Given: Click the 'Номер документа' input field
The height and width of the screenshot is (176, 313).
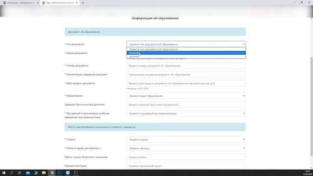Looking at the screenshot, I should 186,66.
